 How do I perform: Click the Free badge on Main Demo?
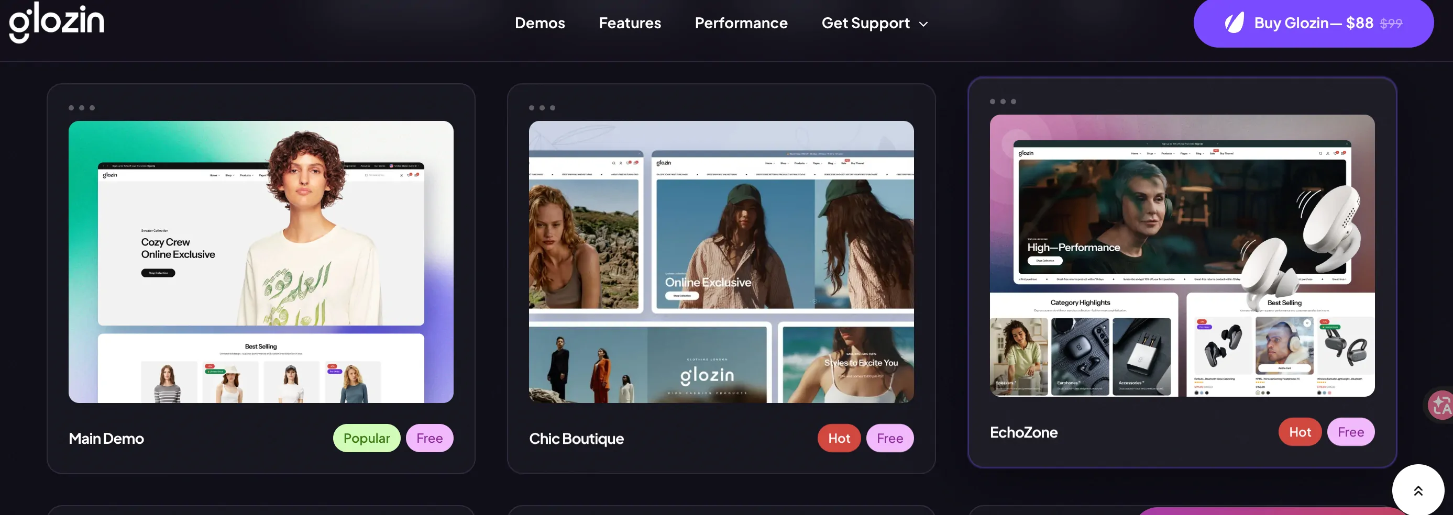coord(429,439)
